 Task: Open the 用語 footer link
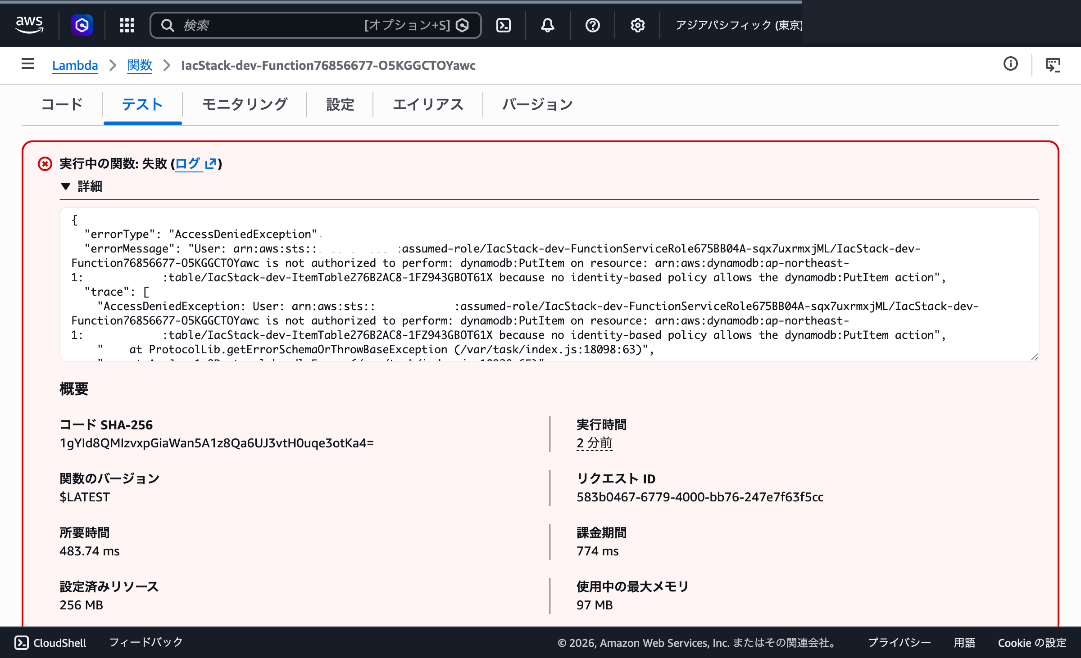pos(964,643)
